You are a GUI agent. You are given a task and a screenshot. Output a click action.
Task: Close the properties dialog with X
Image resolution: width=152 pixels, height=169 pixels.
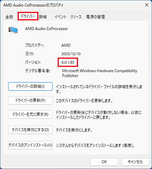tap(147, 5)
